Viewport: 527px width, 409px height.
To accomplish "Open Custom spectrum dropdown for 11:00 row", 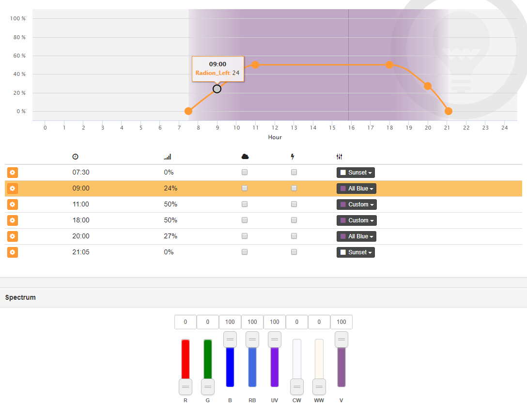I will [356, 204].
